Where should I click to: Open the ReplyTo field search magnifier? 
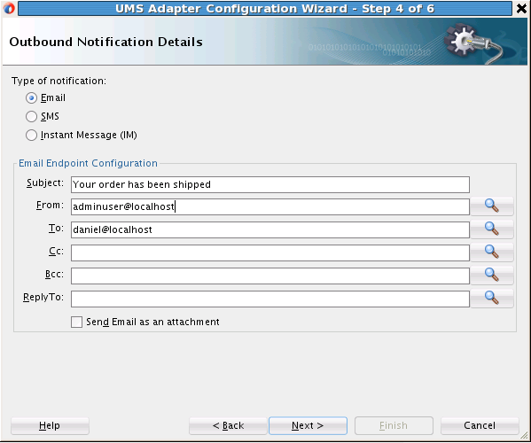point(492,299)
